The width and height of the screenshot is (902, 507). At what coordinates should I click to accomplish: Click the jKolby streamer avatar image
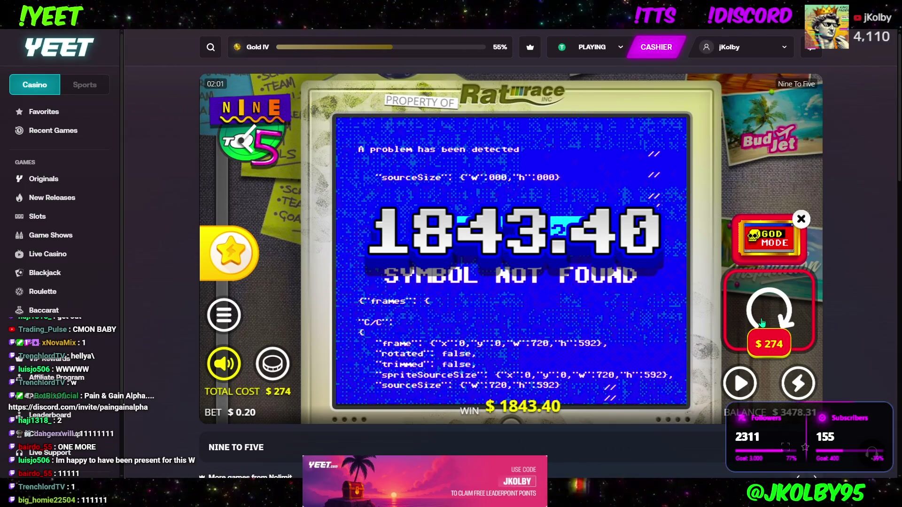pyautogui.click(x=826, y=27)
